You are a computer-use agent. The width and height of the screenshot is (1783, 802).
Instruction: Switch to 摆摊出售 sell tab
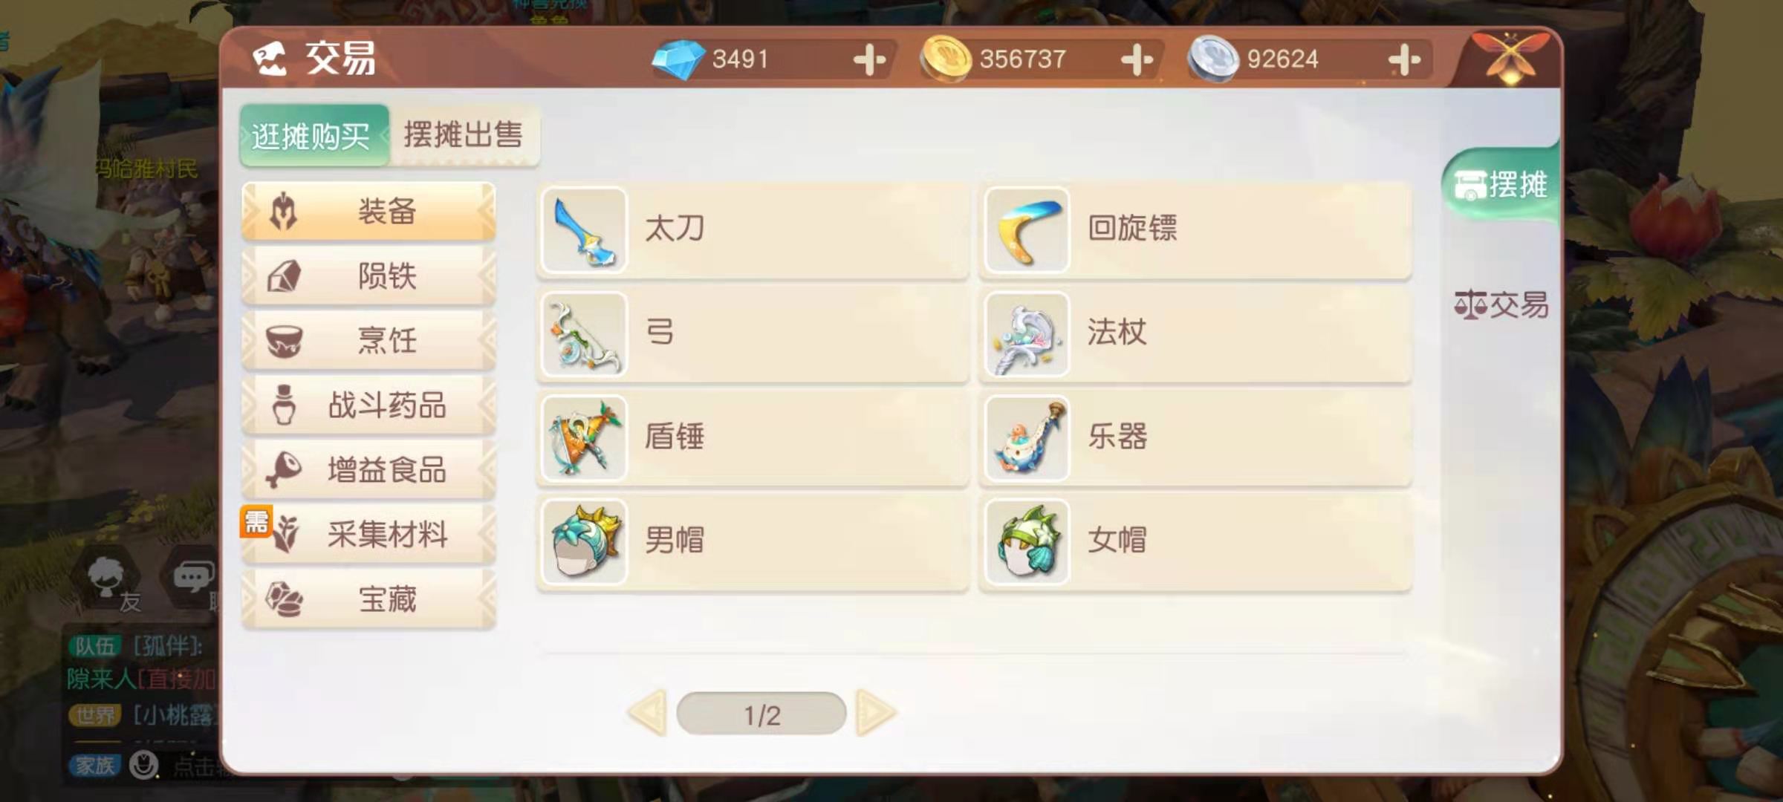pyautogui.click(x=464, y=135)
